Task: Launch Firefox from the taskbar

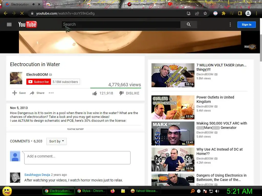Action: coord(113,191)
